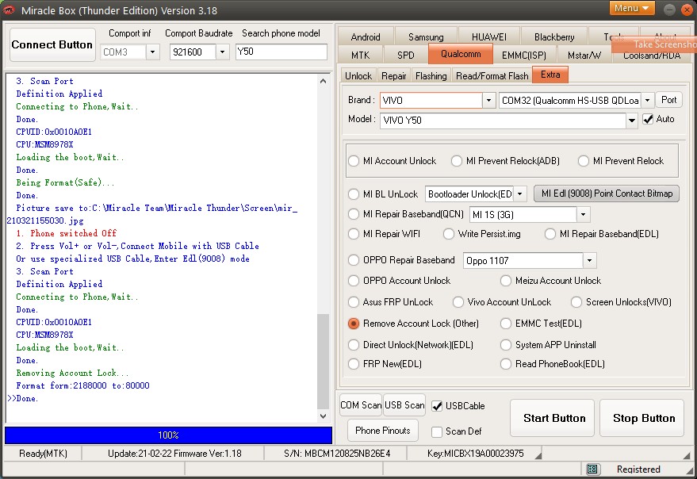This screenshot has height=479, width=697.
Task: Switch to the Android tab
Action: 366,37
